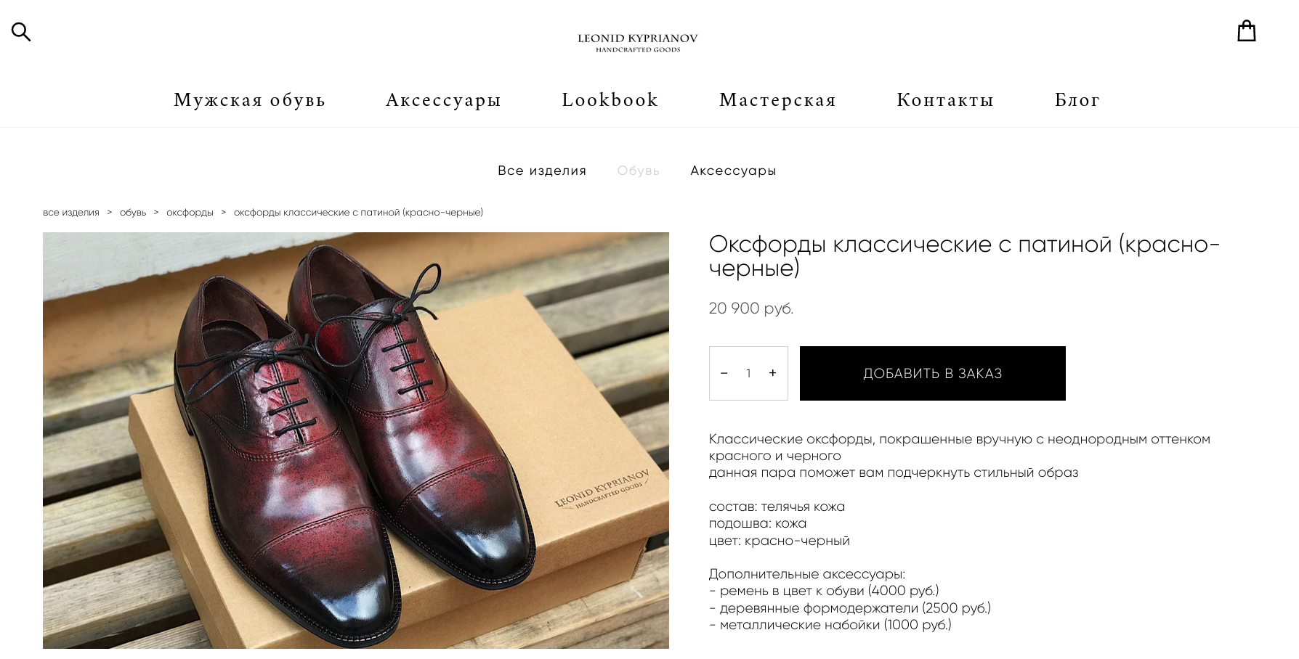
Task: Open the search magnifier icon
Action: click(21, 32)
